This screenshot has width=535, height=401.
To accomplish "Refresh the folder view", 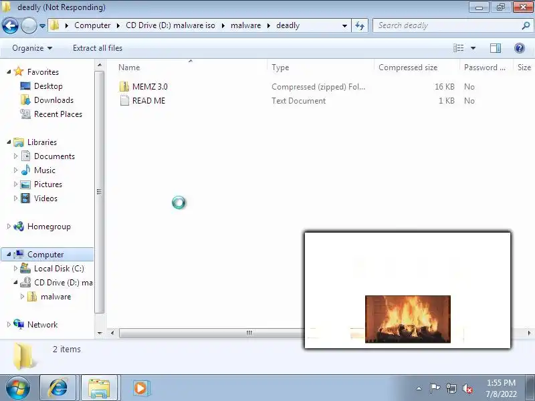I will tap(360, 25).
